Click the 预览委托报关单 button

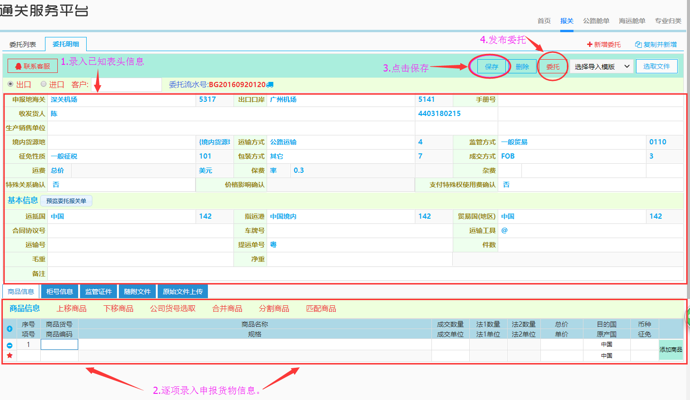pos(66,201)
